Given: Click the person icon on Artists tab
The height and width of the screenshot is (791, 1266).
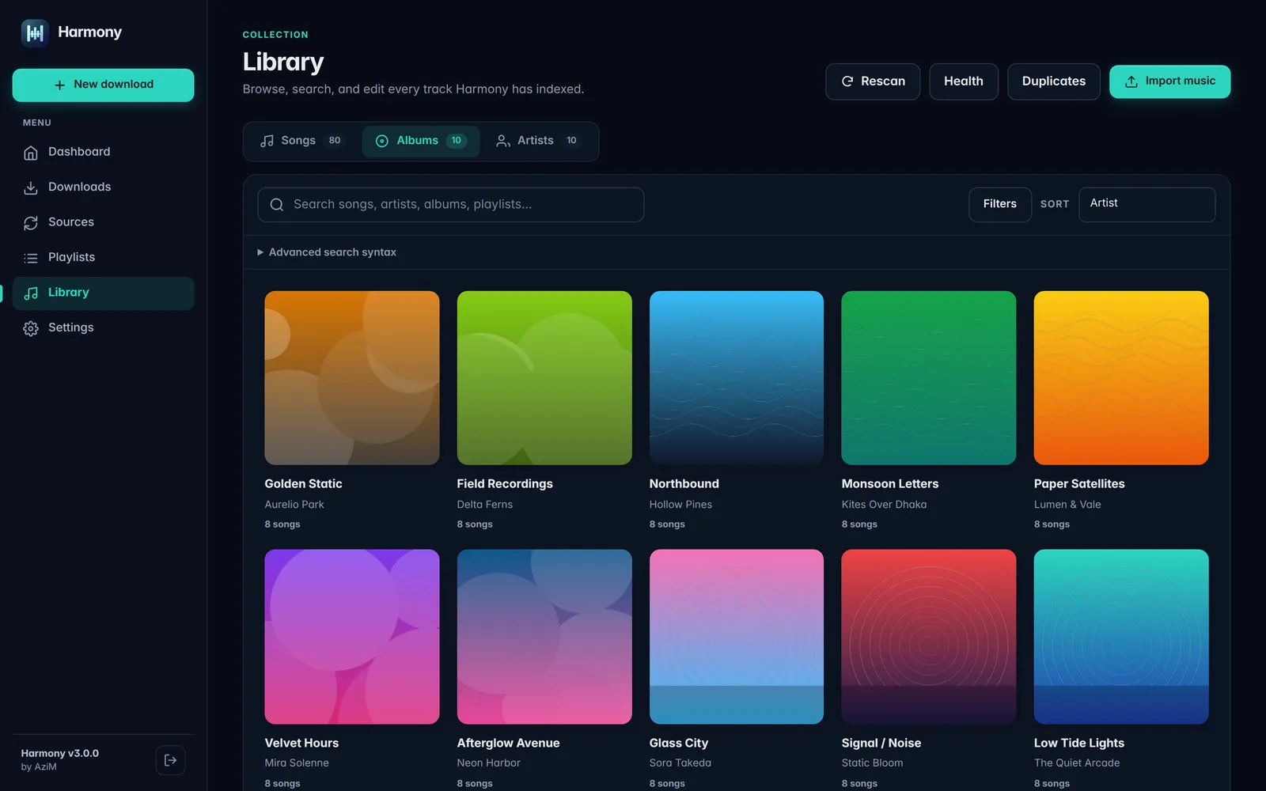Looking at the screenshot, I should point(502,141).
